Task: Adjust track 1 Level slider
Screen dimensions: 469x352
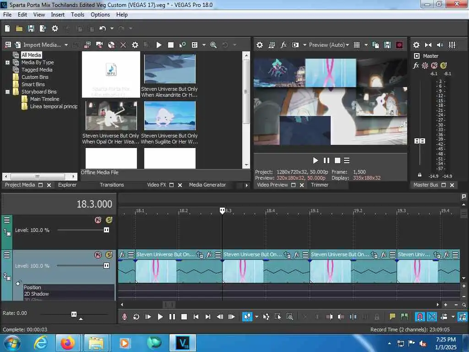Action: point(106,230)
